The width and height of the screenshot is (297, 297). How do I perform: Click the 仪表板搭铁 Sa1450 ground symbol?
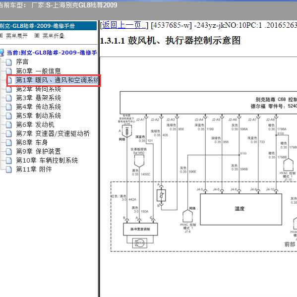click(x=139, y=161)
